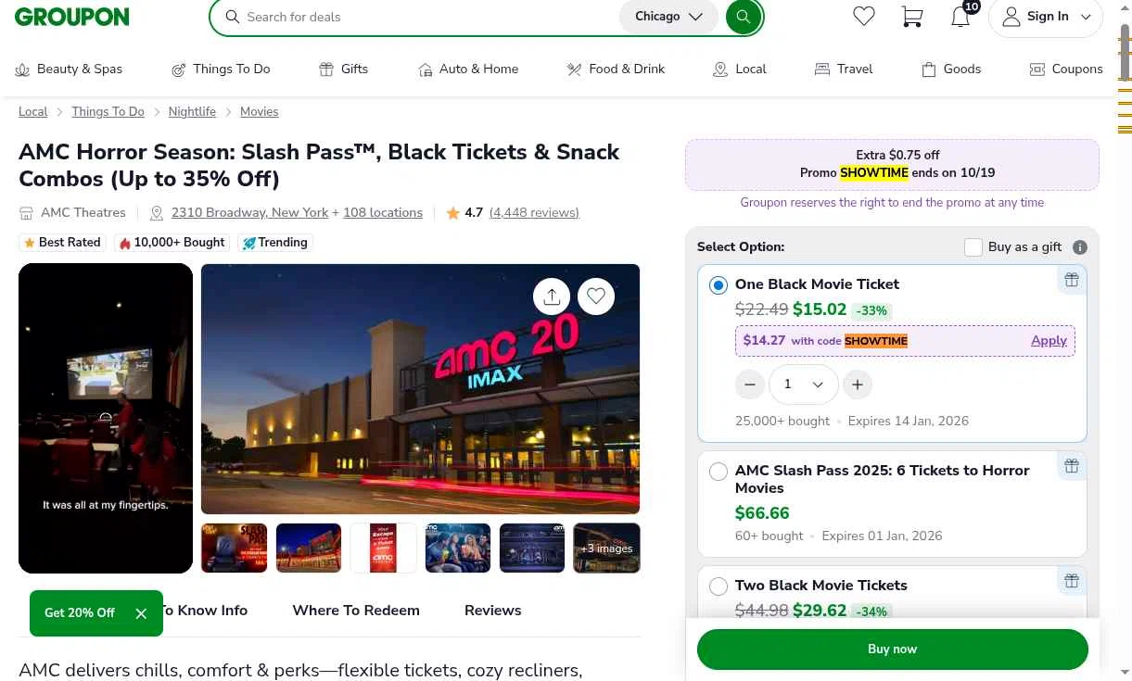1132x681 pixels.
Task: Open the Sign In dropdown menu
Action: (1046, 17)
